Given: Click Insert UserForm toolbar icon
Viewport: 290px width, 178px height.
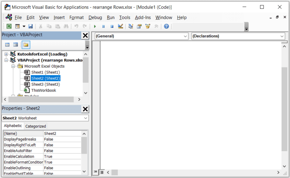Looking at the screenshot, I should [18, 26].
